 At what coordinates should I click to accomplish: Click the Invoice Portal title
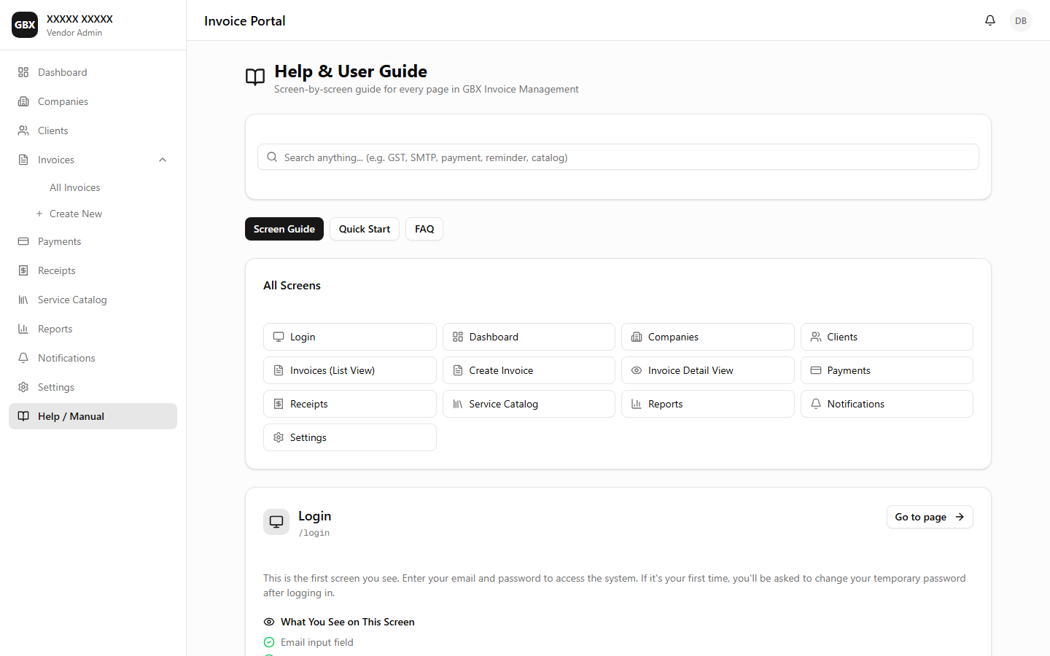pyautogui.click(x=245, y=21)
